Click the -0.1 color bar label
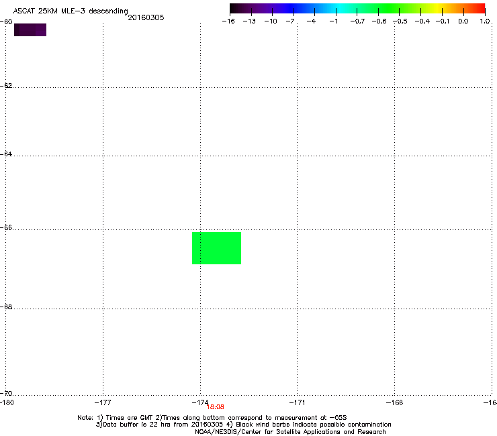 click(x=443, y=21)
